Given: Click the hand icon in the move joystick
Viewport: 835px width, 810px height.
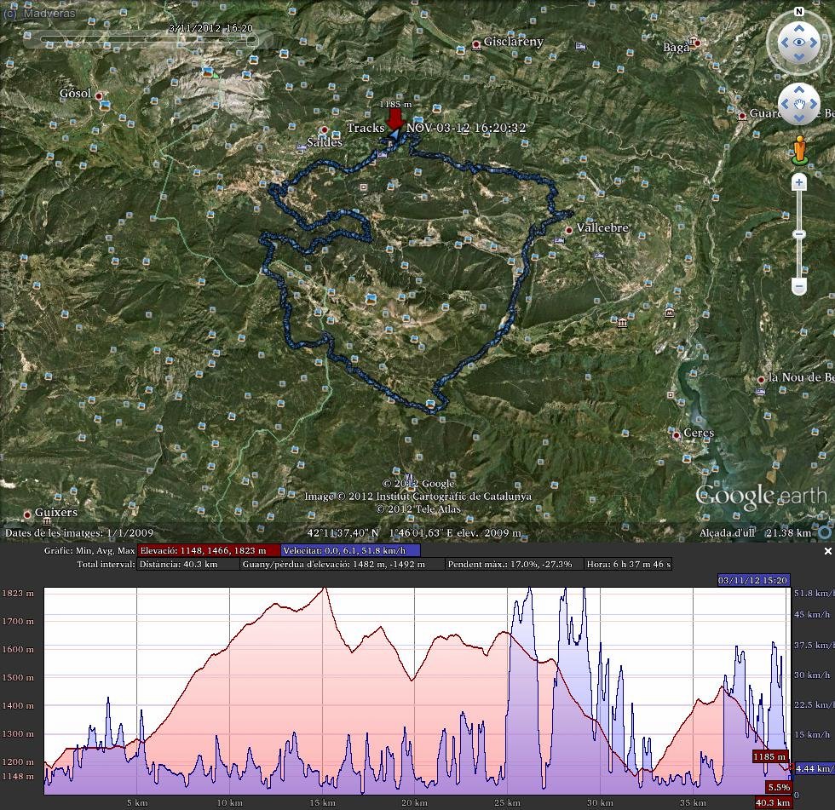Looking at the screenshot, I should (x=799, y=104).
